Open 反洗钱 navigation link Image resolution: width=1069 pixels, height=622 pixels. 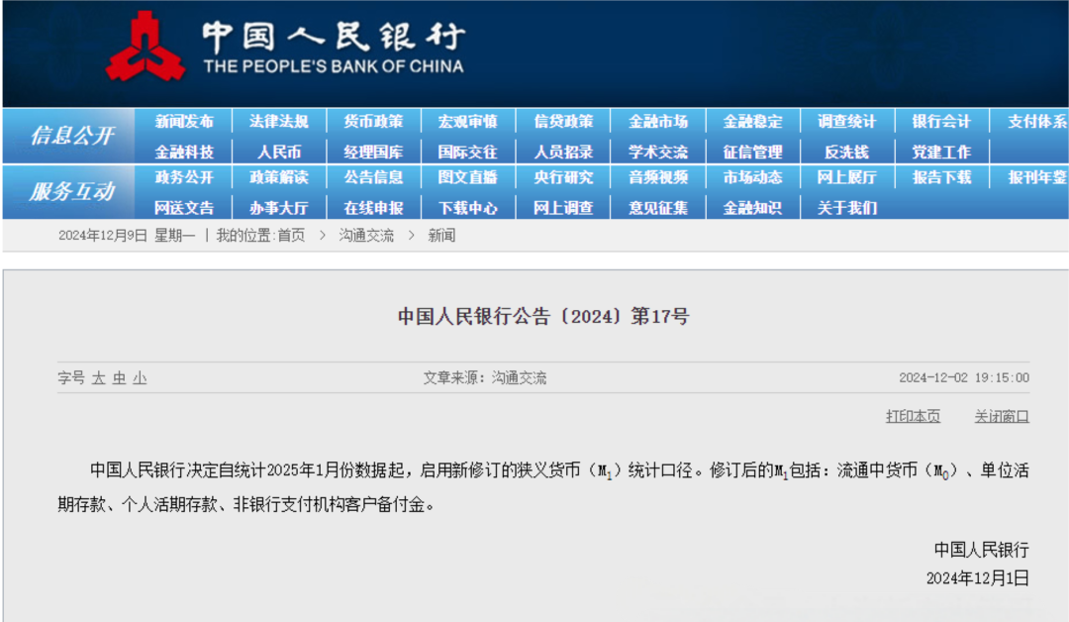(846, 152)
